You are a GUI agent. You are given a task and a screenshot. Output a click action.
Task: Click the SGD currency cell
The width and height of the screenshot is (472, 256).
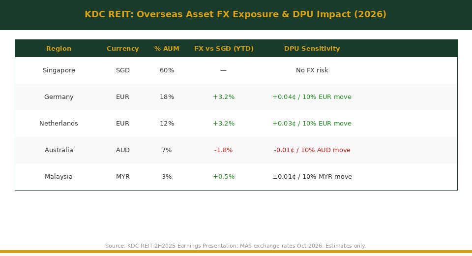pos(123,70)
